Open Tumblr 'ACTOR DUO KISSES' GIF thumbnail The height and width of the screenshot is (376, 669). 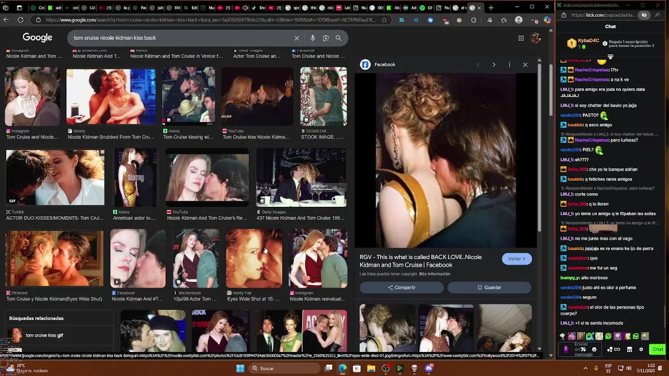[55, 178]
